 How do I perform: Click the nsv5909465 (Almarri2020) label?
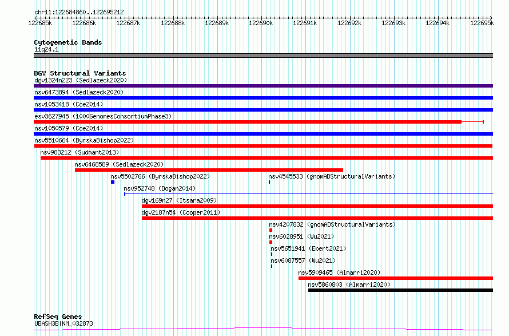pyautogui.click(x=339, y=272)
